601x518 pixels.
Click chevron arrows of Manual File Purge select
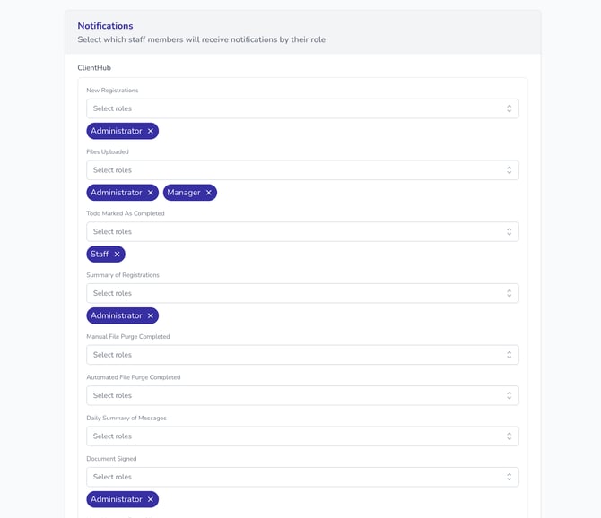click(509, 355)
